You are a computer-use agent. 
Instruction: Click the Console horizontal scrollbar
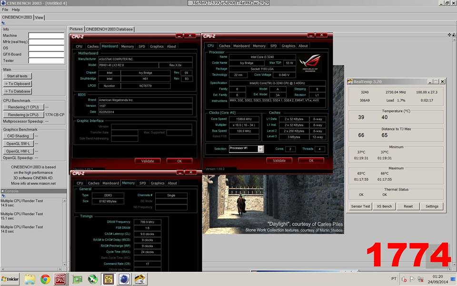click(31, 269)
